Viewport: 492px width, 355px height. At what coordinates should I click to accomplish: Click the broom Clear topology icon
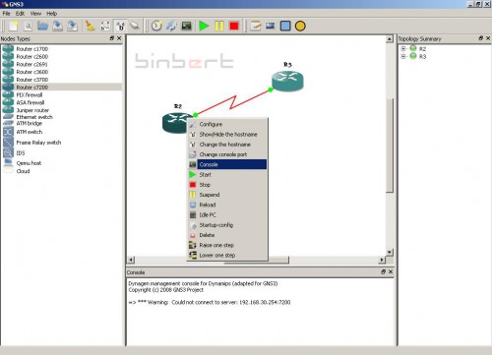point(90,26)
